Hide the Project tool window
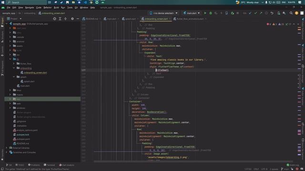 click(x=78, y=19)
